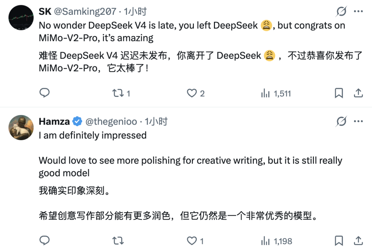
Task: Share Hamza's tweet
Action: point(358,241)
